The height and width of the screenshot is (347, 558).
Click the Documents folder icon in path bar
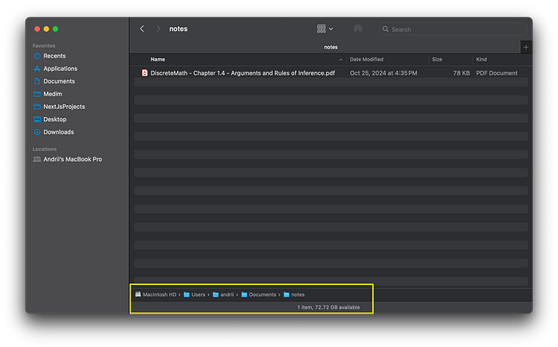(x=244, y=294)
